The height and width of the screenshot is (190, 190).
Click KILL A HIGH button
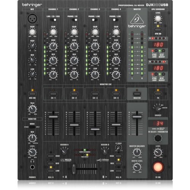[x=51, y=156]
